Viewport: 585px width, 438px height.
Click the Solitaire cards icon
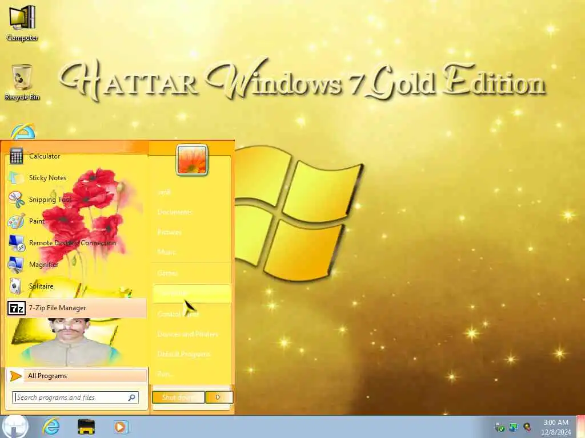[x=15, y=286]
